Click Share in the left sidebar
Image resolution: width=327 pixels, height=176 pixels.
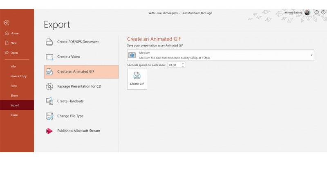click(x=14, y=95)
